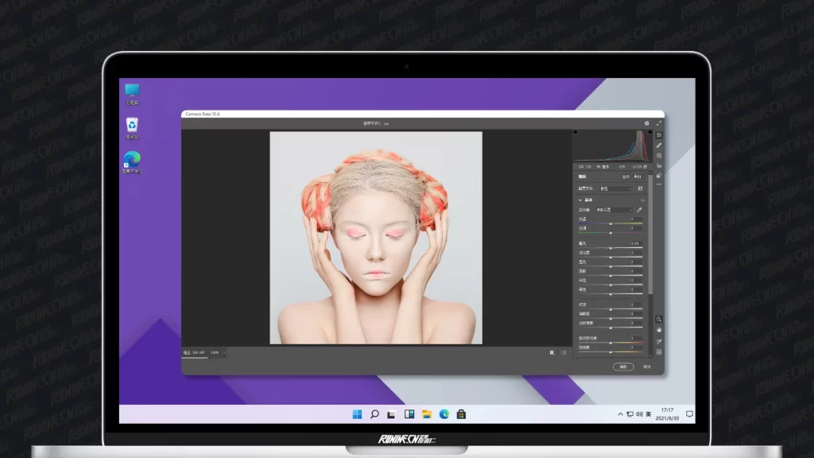Toggle the shadow clipping warning indicator
Image resolution: width=814 pixels, height=458 pixels.
[576, 133]
